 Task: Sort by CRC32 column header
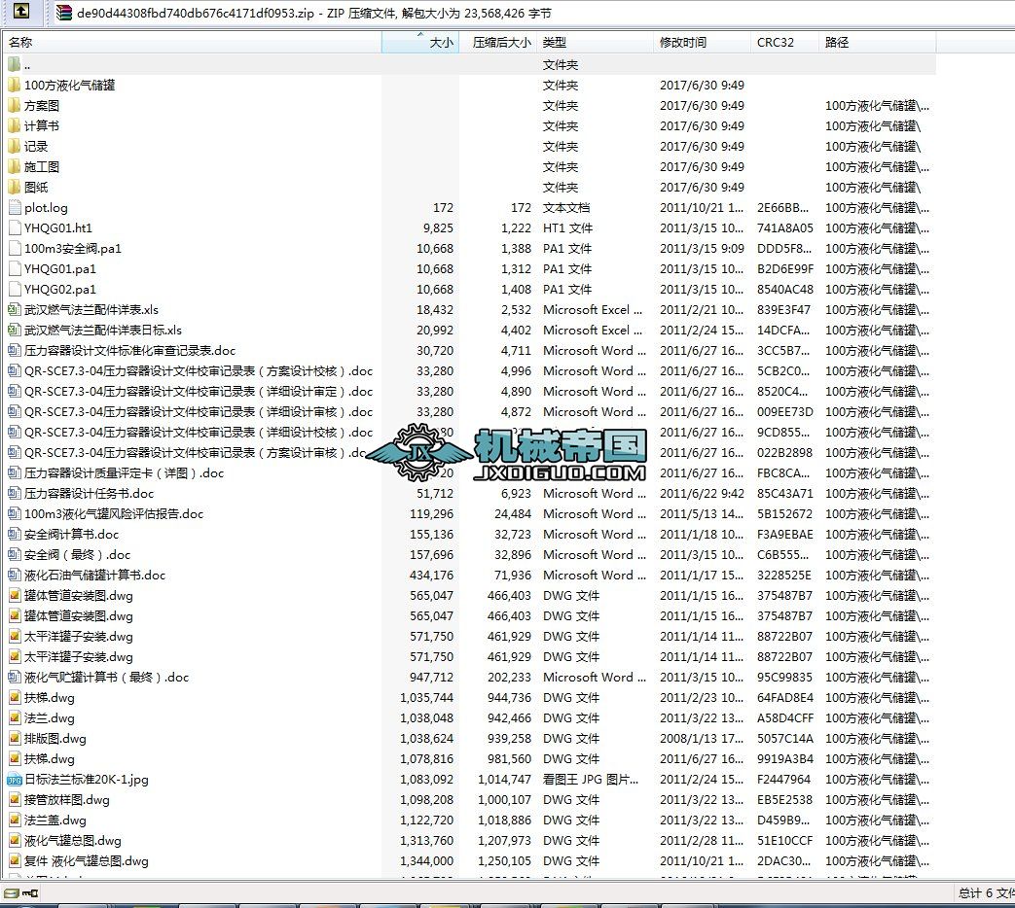784,42
